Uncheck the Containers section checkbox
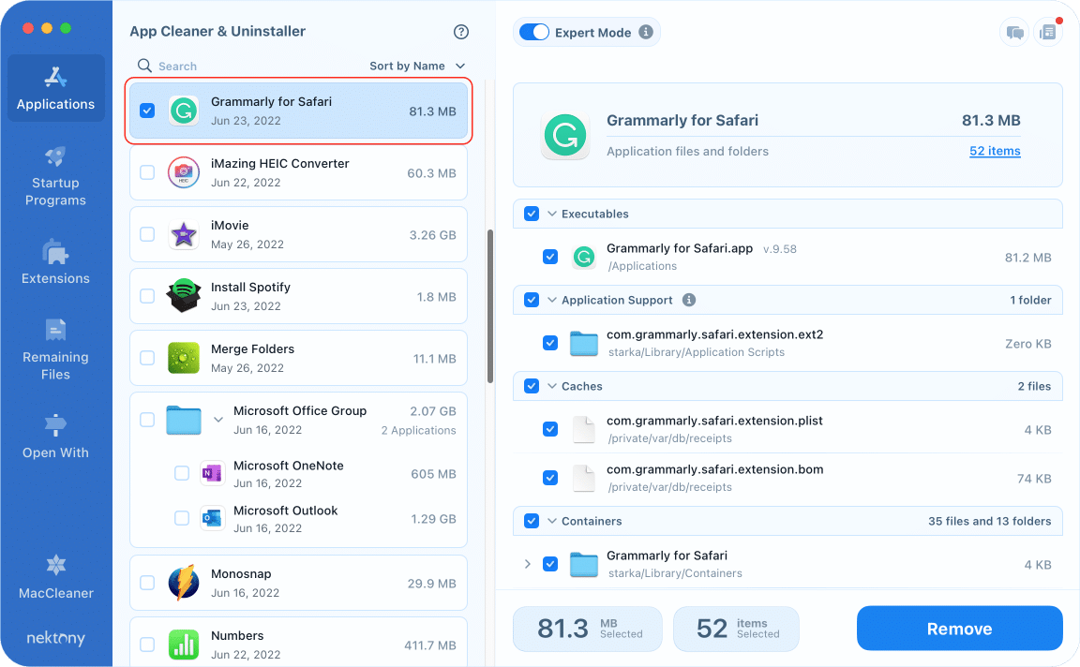Image resolution: width=1080 pixels, height=667 pixels. [x=532, y=520]
